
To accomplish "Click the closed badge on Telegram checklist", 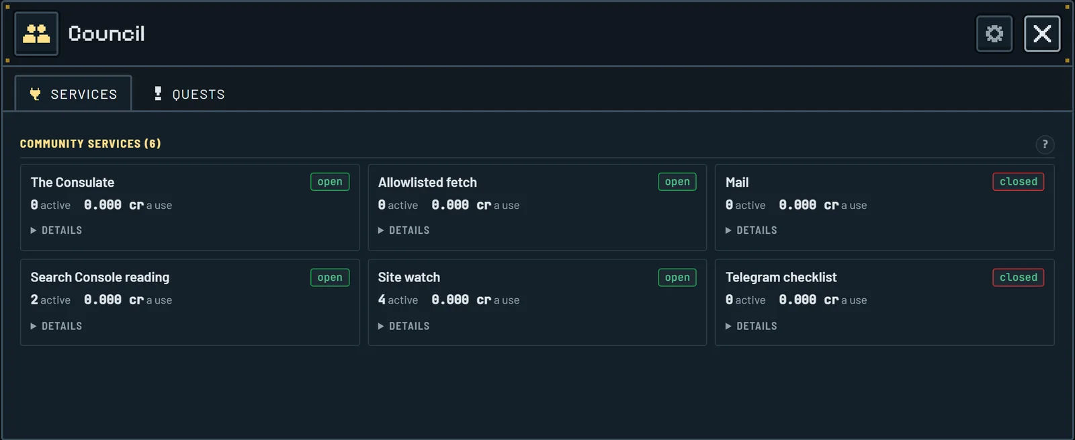I will click(1019, 277).
